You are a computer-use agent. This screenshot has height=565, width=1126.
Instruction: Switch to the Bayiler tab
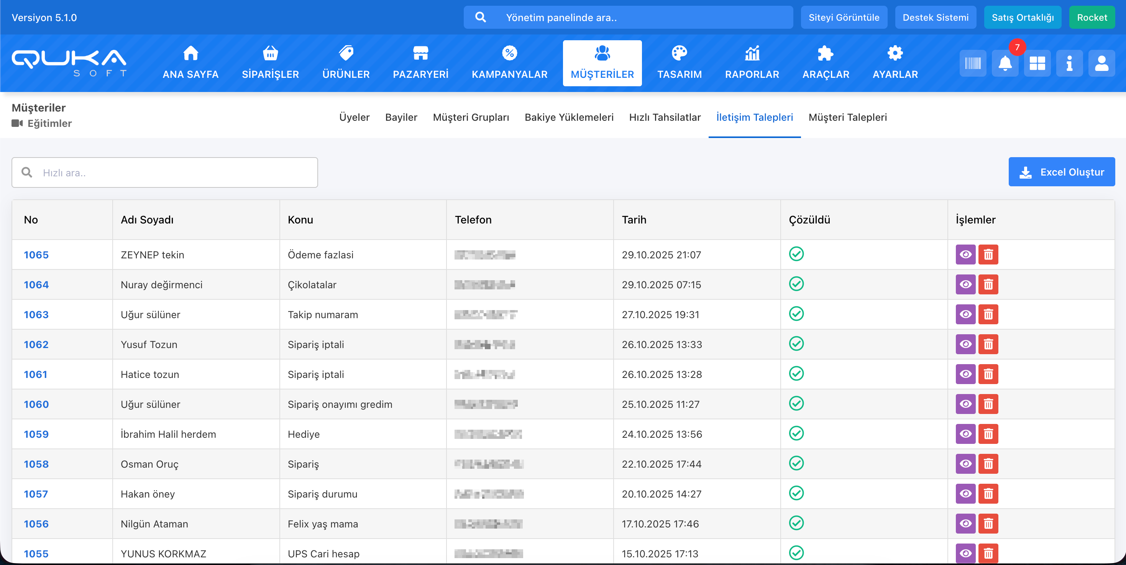(x=401, y=117)
